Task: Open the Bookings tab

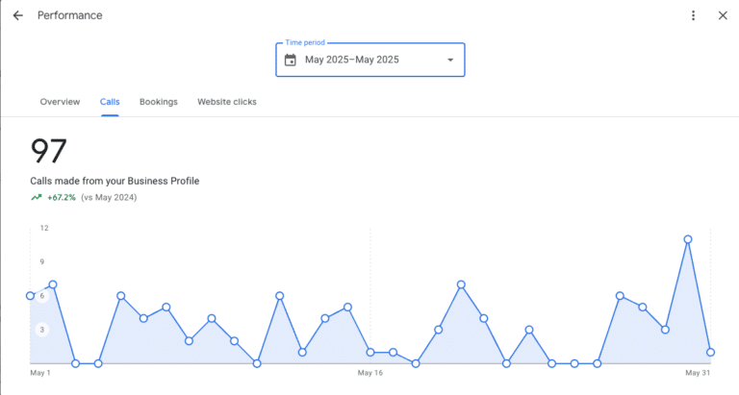Action: click(159, 102)
